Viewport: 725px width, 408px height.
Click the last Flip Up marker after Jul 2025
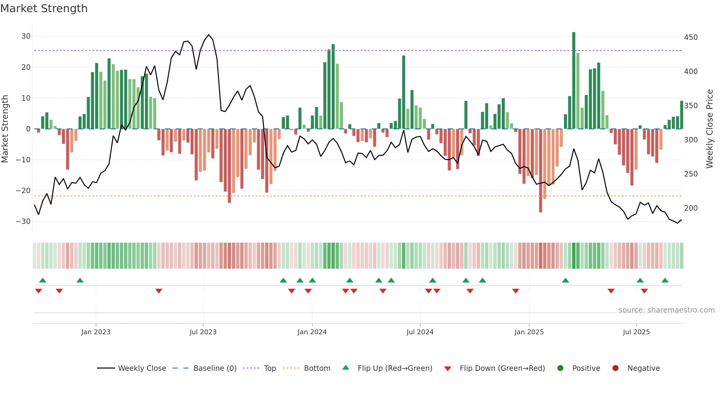point(665,280)
